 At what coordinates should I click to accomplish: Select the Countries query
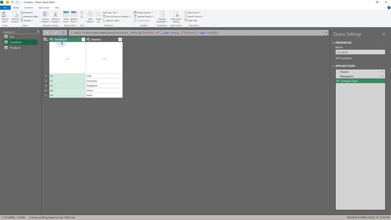(20, 42)
